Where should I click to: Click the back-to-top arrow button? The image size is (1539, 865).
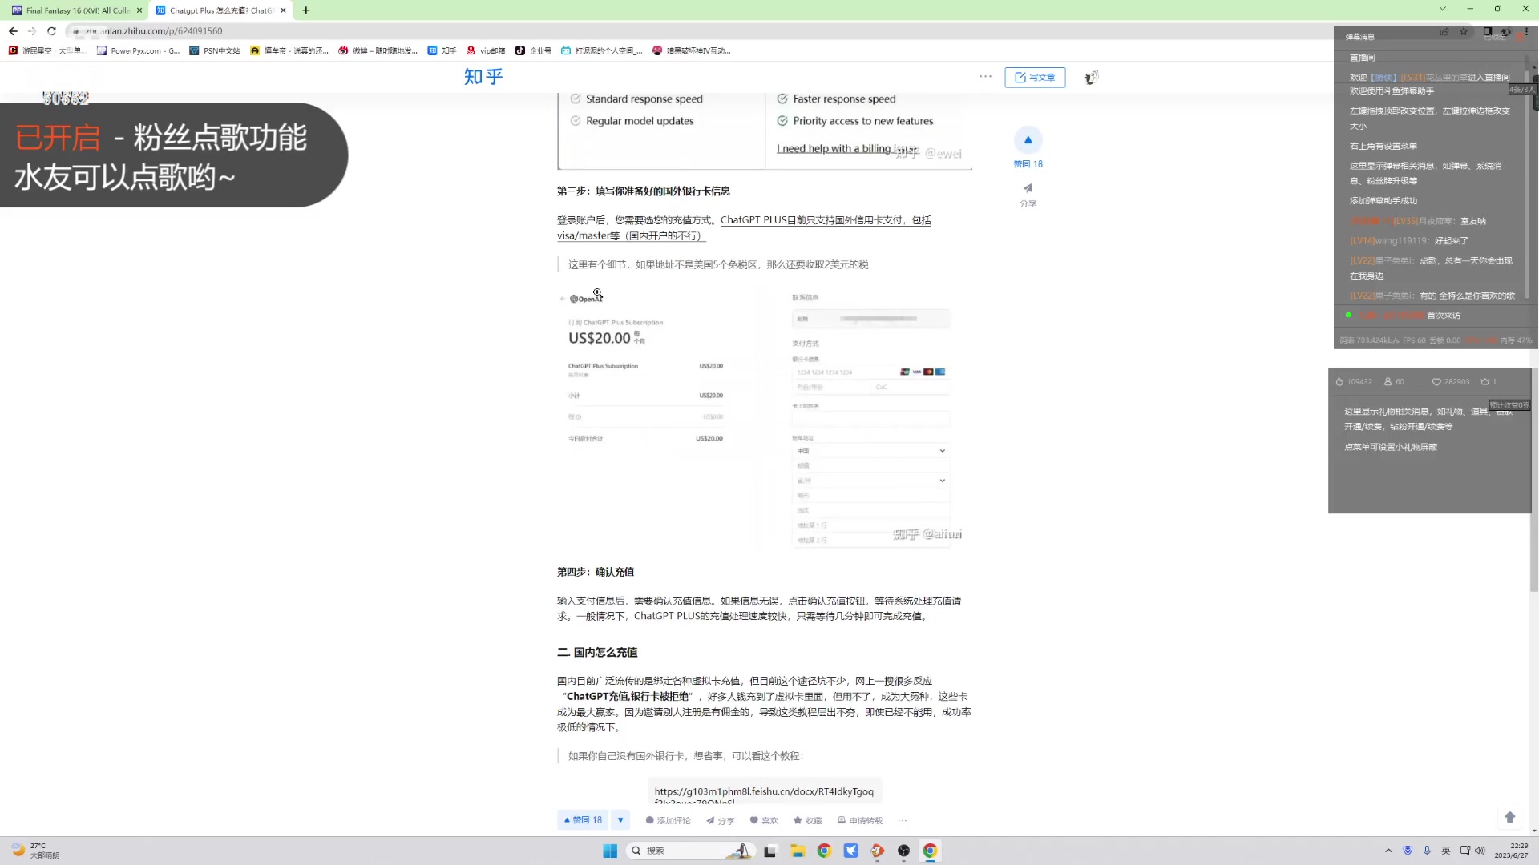[x=1510, y=817]
